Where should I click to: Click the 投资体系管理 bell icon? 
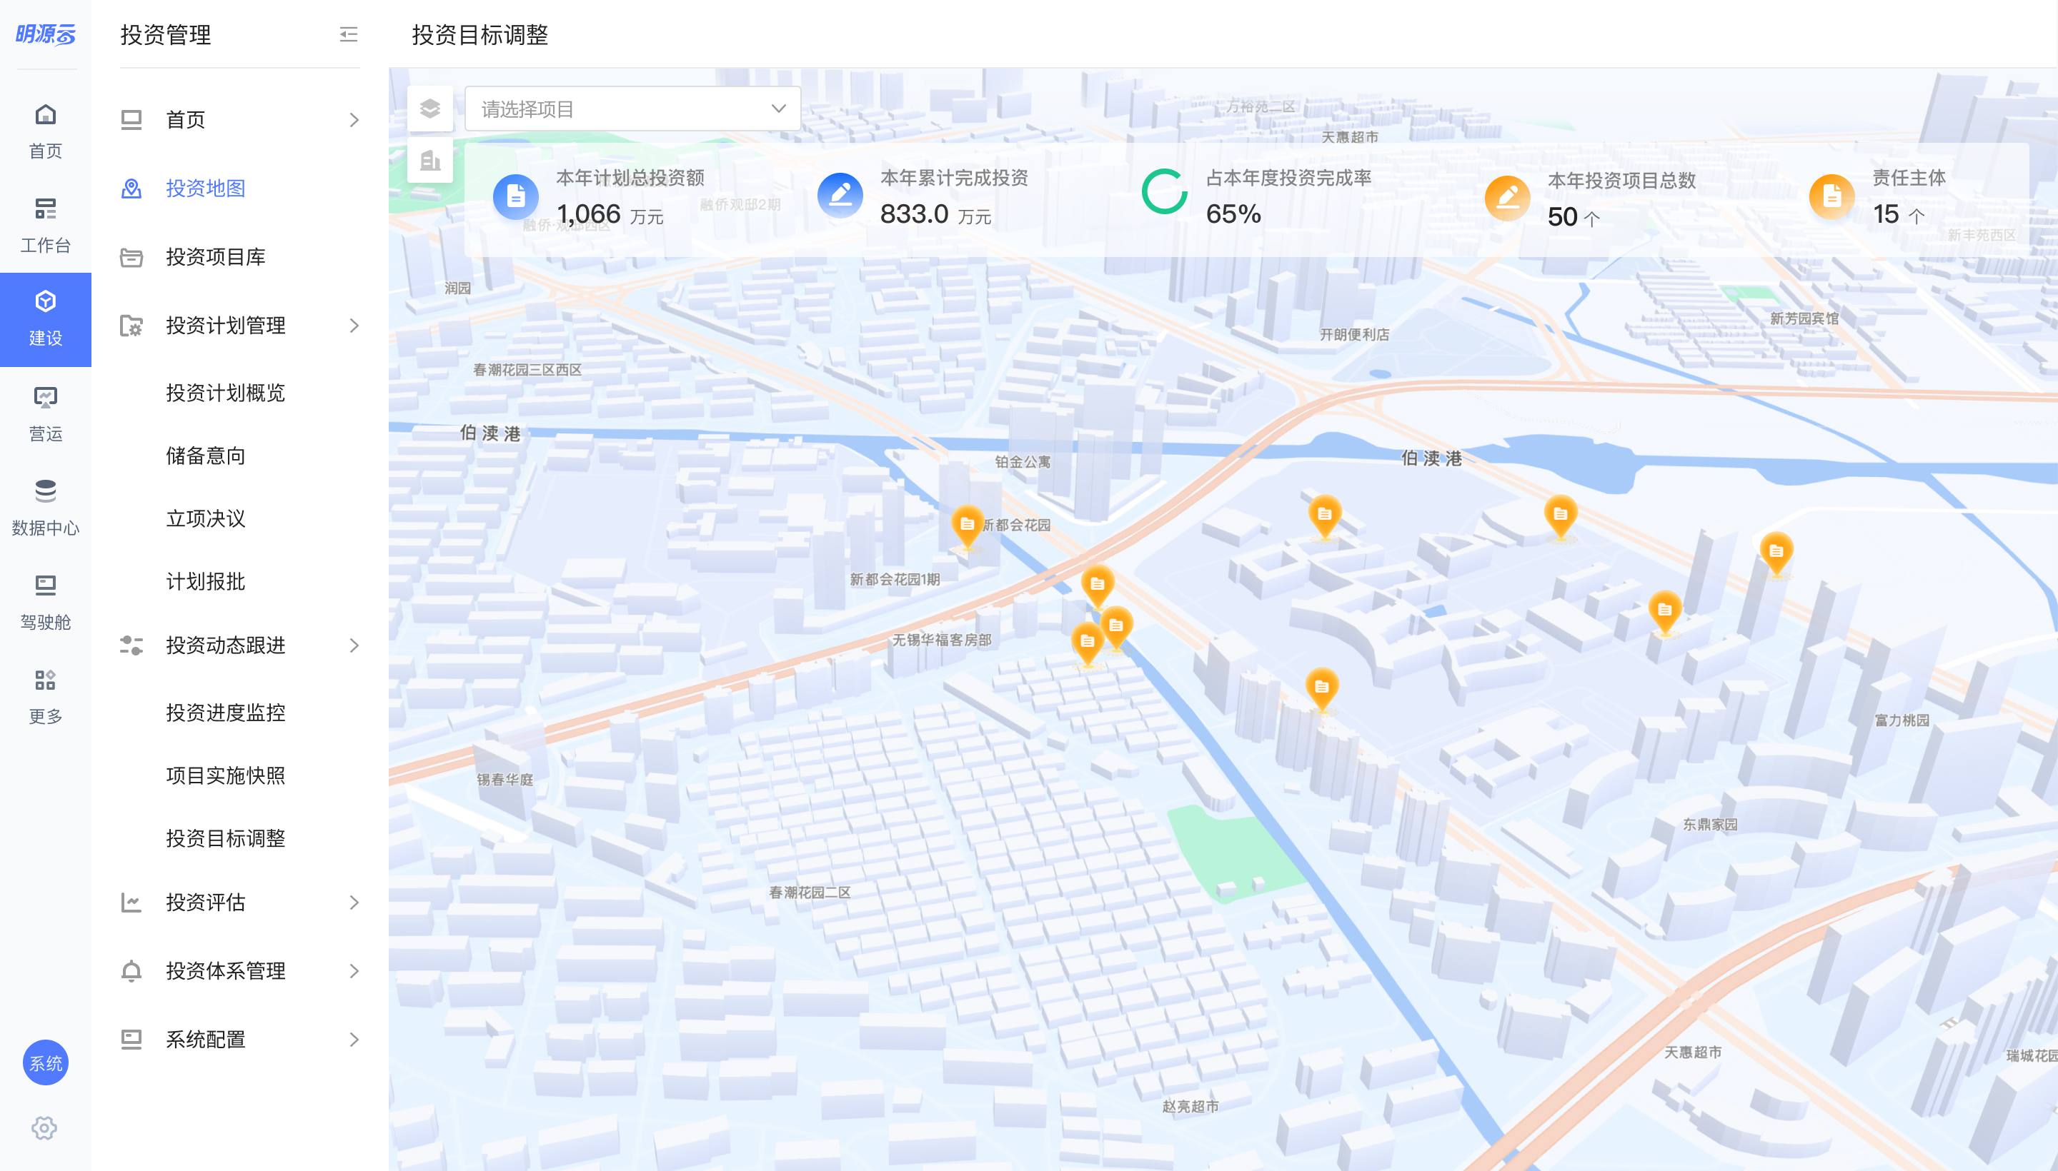coord(131,971)
